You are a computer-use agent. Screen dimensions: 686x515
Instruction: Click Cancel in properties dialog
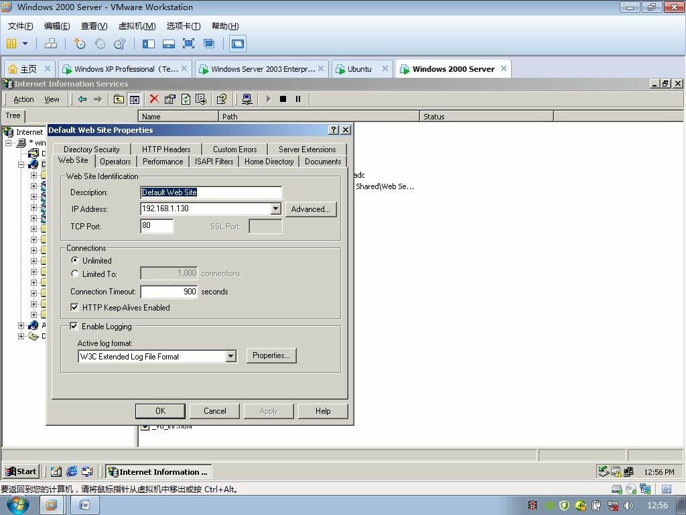click(215, 411)
